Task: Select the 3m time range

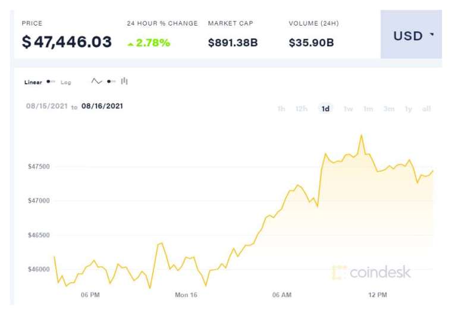Action: click(389, 109)
